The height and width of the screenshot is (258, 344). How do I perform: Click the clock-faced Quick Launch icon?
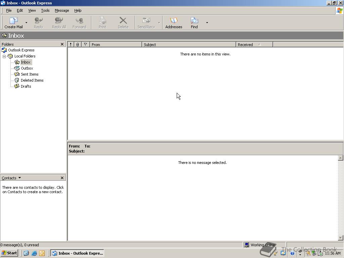42,253
